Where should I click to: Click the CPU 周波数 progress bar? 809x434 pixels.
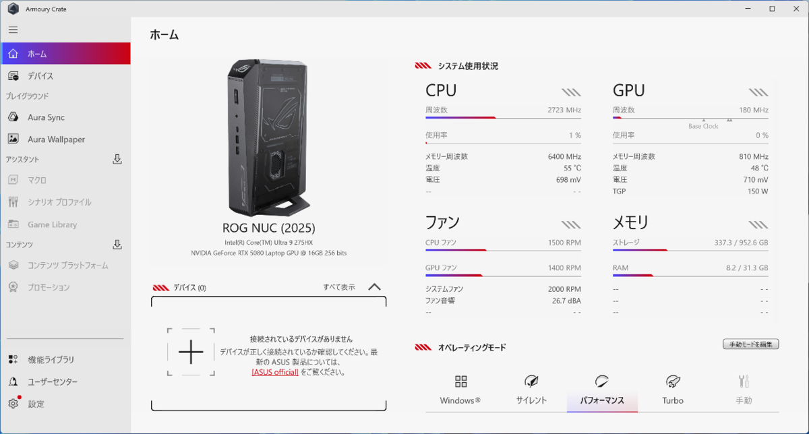tap(503, 118)
